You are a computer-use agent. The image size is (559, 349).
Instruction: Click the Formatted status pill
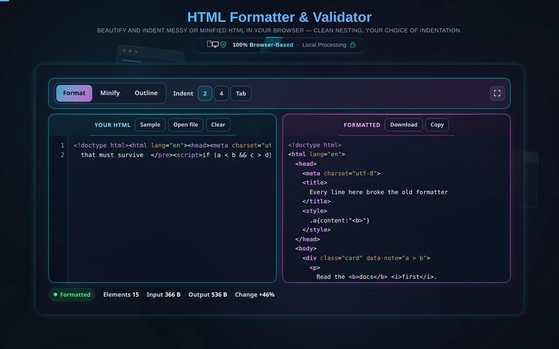pyautogui.click(x=72, y=295)
